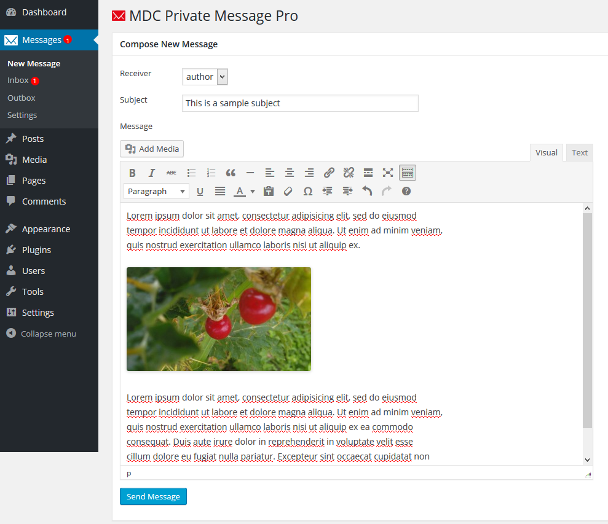Open Settings under the Messages menu
Viewport: 608px width, 524px height.
point(22,115)
